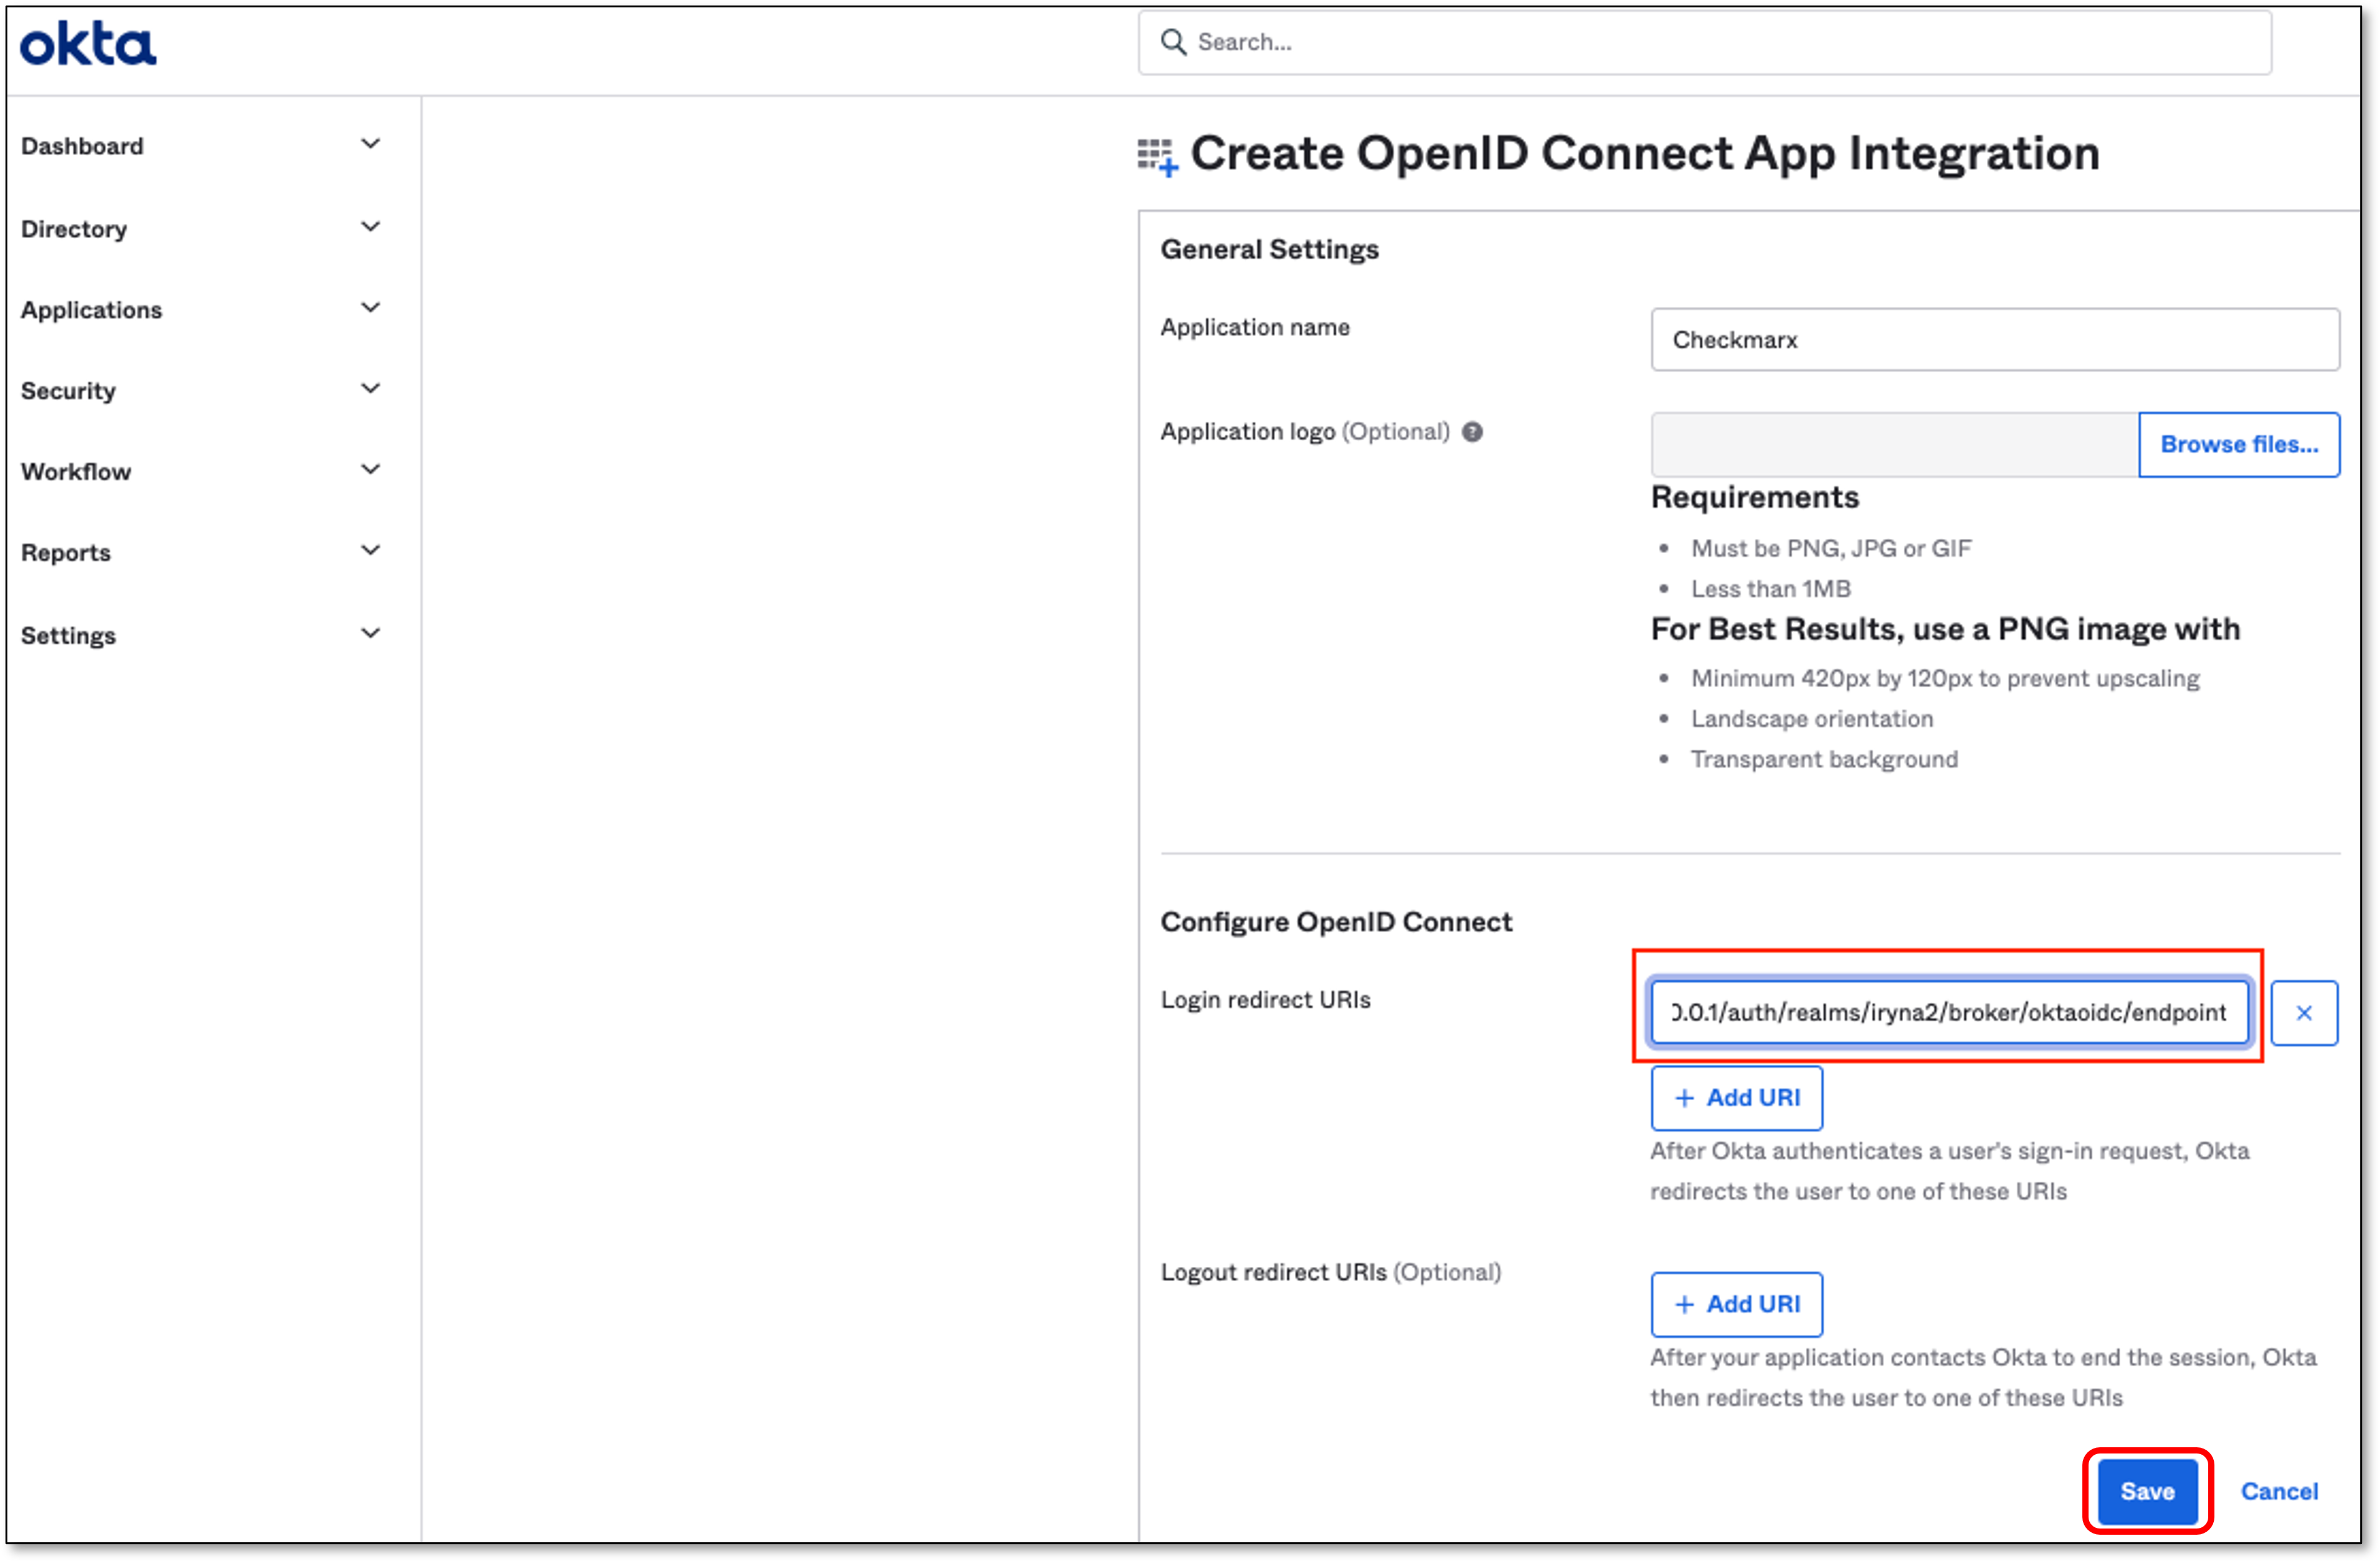This screenshot has height=1562, width=2380.
Task: Click 'Must be PNG, JPG or GIF' text
Action: tap(1831, 549)
